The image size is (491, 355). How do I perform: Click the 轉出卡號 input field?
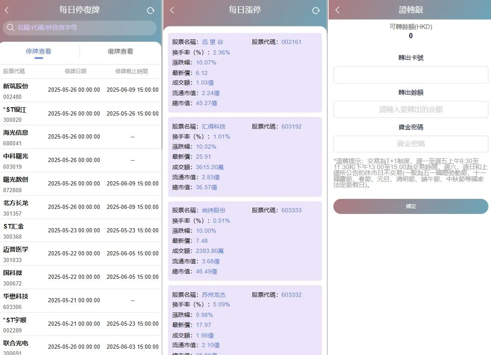(410, 75)
